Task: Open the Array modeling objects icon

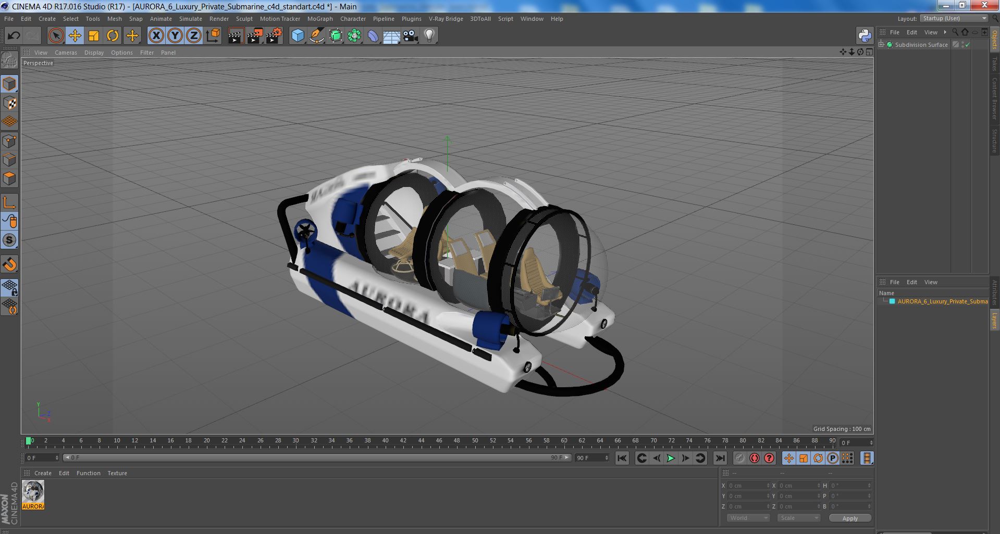Action: click(354, 35)
